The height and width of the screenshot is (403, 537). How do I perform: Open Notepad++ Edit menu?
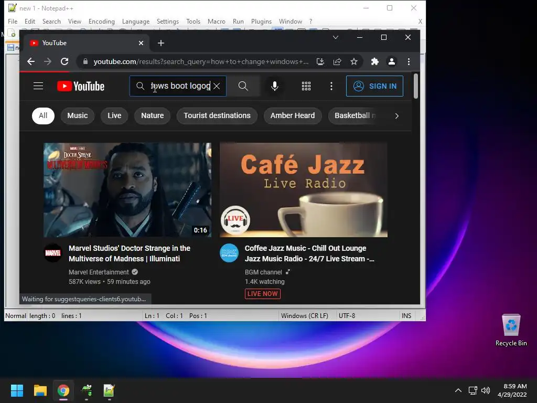click(30, 21)
